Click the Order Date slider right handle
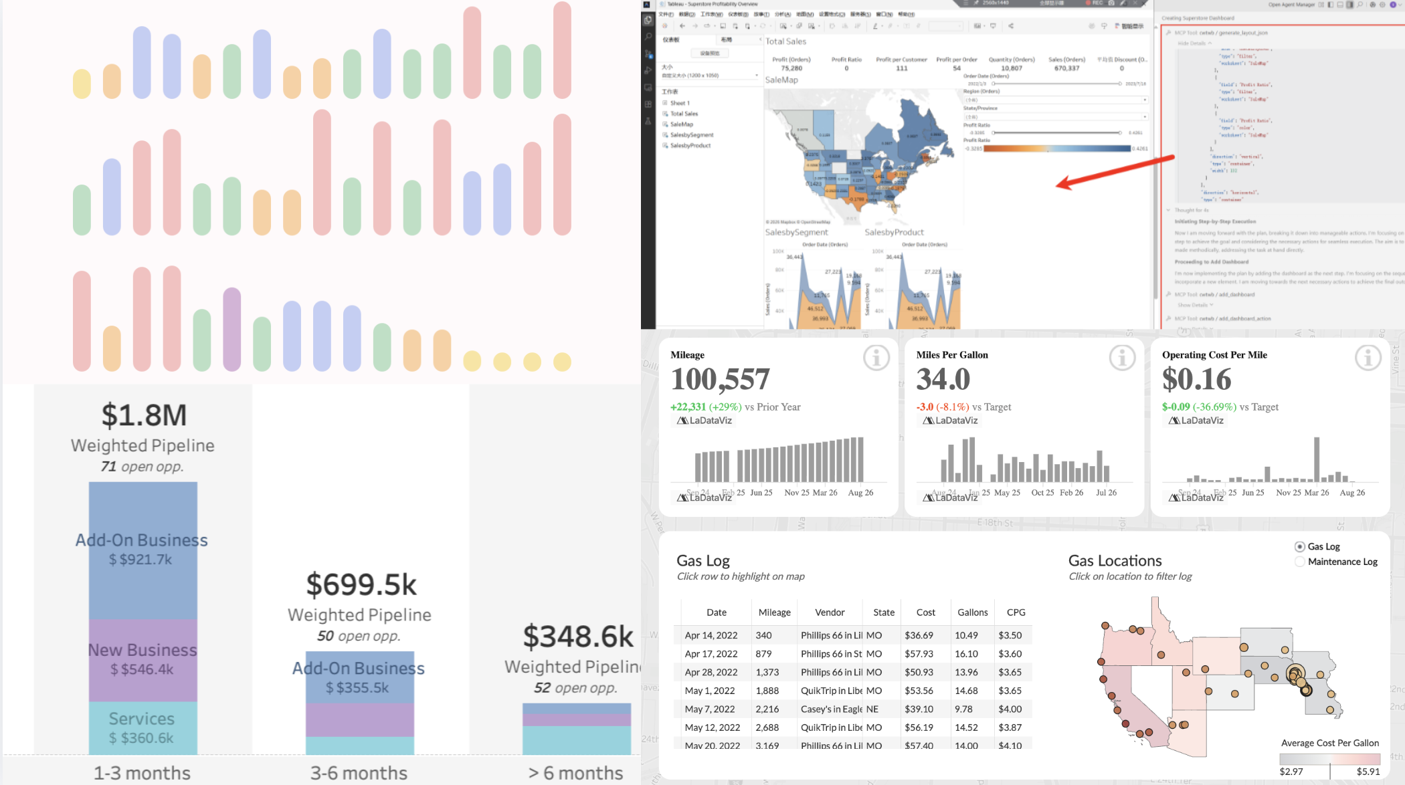The image size is (1405, 785). (x=1120, y=84)
